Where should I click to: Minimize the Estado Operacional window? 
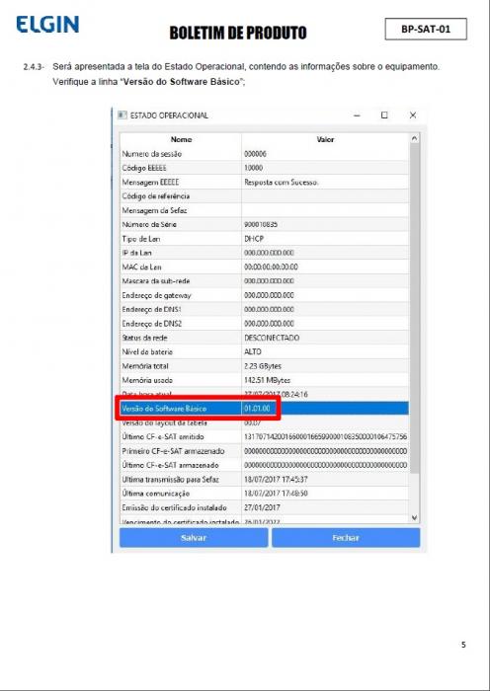(358, 115)
